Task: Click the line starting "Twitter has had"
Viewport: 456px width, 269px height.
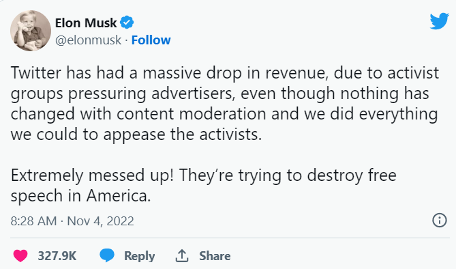Action: 225,73
